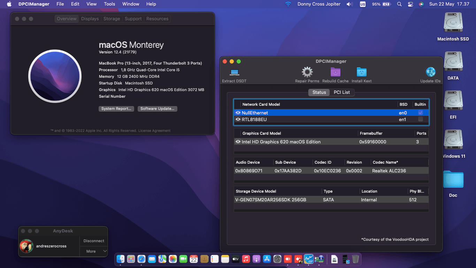The image size is (476, 268).
Task: Click the Software Update button
Action: pos(158,109)
